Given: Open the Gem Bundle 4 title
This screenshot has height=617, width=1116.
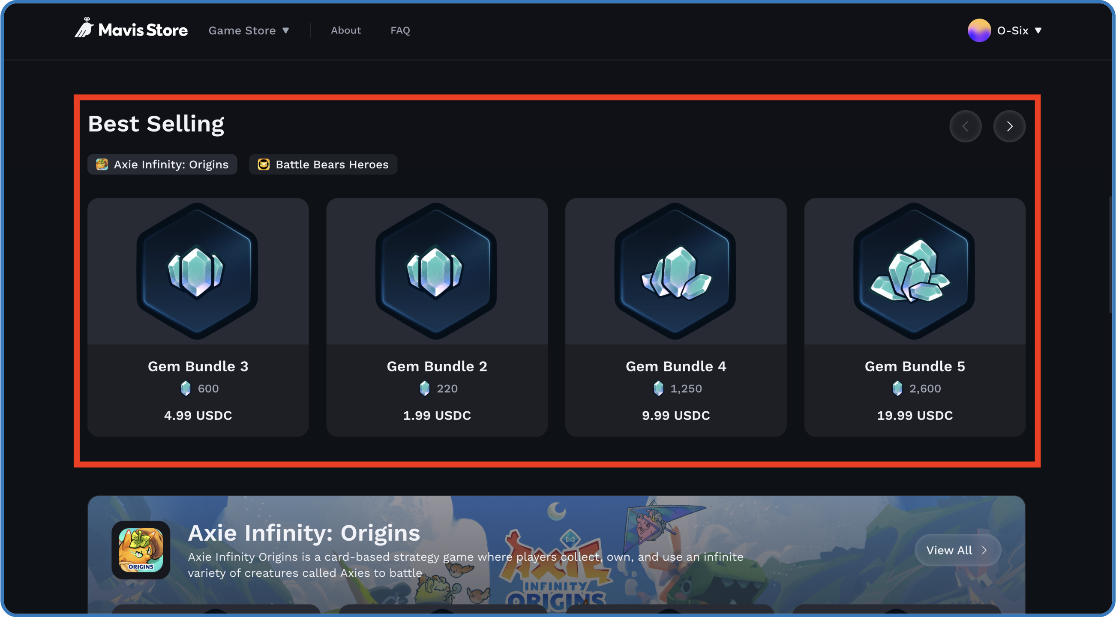Looking at the screenshot, I should tap(676, 366).
